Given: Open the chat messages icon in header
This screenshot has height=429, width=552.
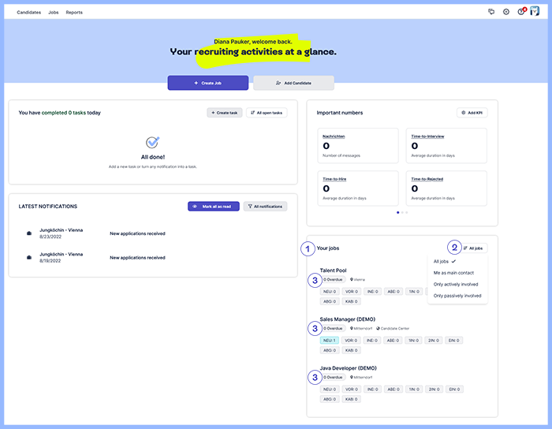Looking at the screenshot, I should pyautogui.click(x=491, y=12).
